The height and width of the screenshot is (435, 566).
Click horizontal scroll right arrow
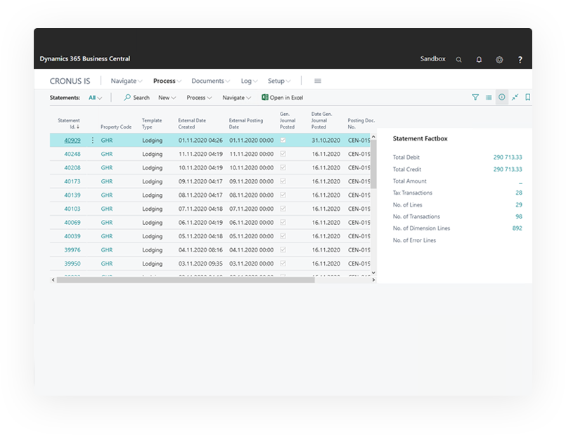coord(373,280)
